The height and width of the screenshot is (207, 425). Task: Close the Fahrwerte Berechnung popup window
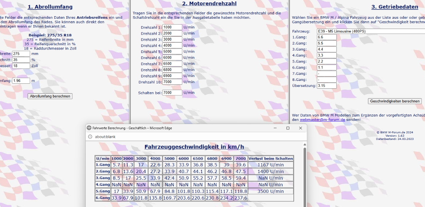pos(300,128)
